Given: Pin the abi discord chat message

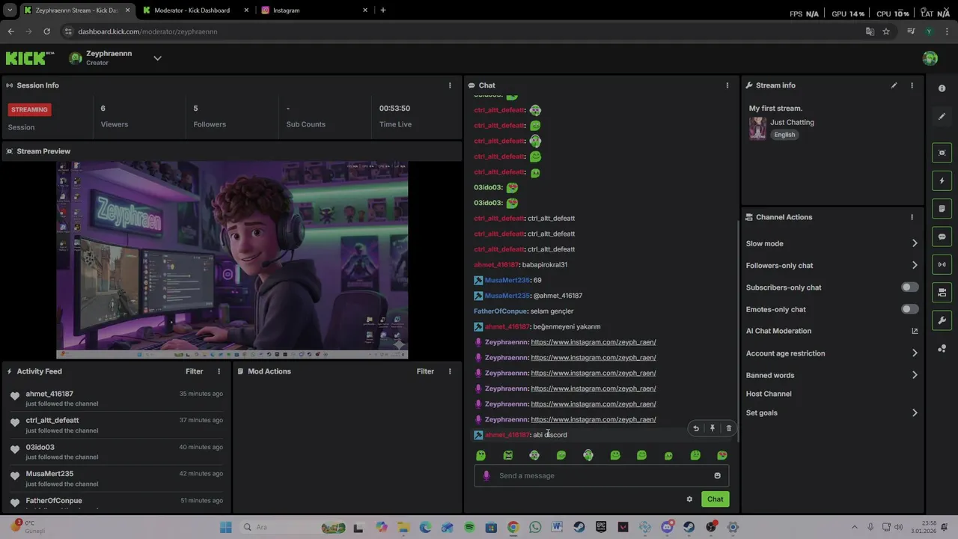Looking at the screenshot, I should 713,428.
